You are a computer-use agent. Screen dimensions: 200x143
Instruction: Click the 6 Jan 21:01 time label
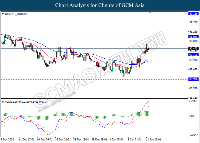point(134,139)
